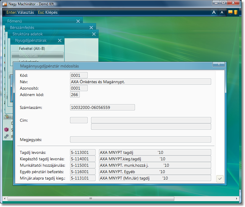Screen dimensions: 245x207
Task: Click the Esc: Kilépés toolbar button
Action: [x=48, y=13]
